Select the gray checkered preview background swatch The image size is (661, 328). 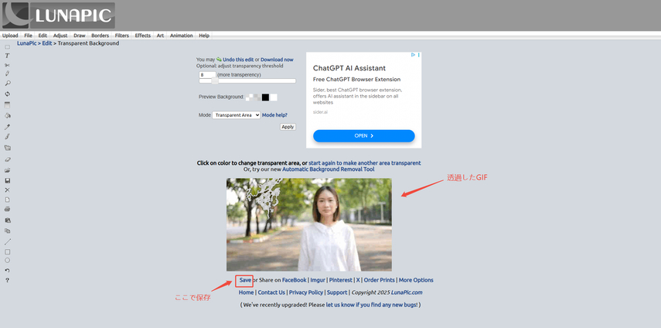257,97
